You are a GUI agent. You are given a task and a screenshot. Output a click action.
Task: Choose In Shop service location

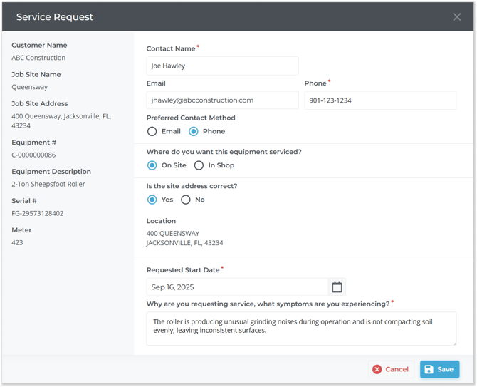pyautogui.click(x=199, y=165)
